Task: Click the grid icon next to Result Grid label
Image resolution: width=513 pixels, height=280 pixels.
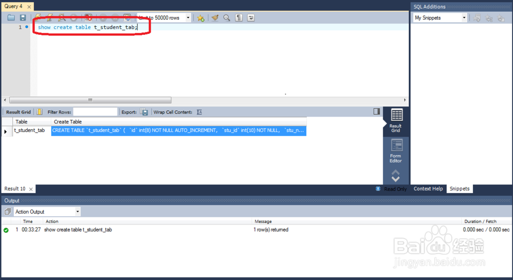Action: click(x=40, y=112)
